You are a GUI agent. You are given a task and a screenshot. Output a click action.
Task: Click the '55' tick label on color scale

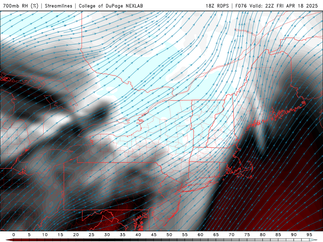point(185,235)
